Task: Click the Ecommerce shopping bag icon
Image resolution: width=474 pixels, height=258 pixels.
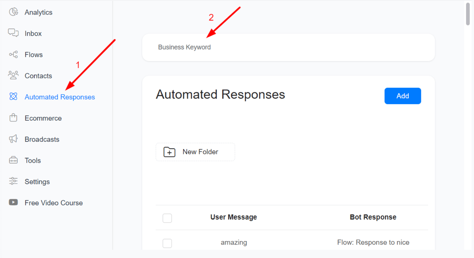Action: tap(13, 118)
